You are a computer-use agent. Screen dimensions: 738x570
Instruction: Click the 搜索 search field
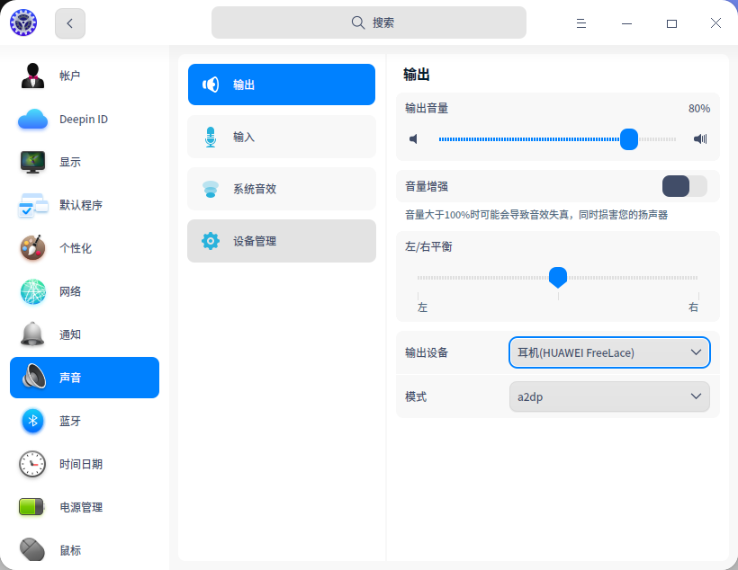point(369,22)
